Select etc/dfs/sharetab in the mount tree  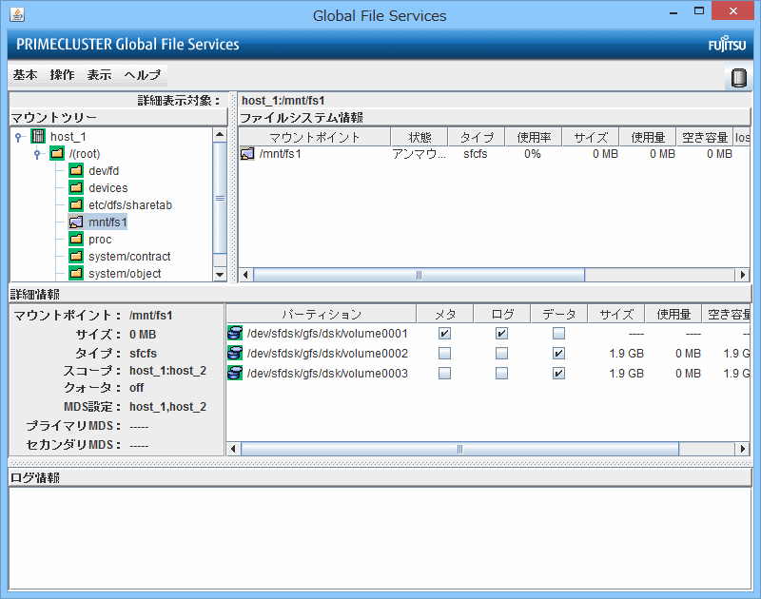(130, 205)
